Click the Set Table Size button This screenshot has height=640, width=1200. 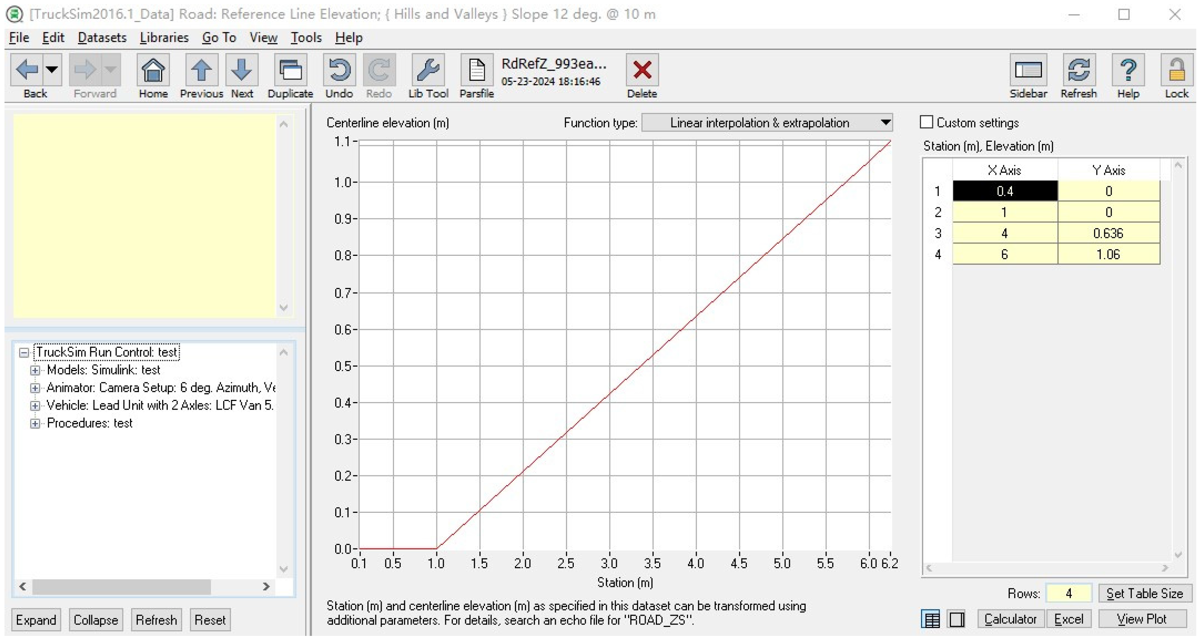click(x=1144, y=594)
